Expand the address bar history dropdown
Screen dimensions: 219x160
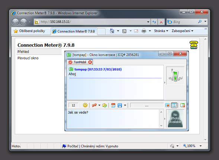148,22
